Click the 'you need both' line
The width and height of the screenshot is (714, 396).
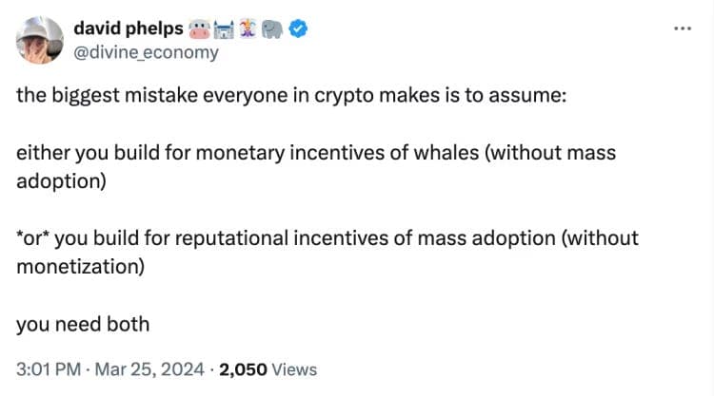tap(83, 325)
